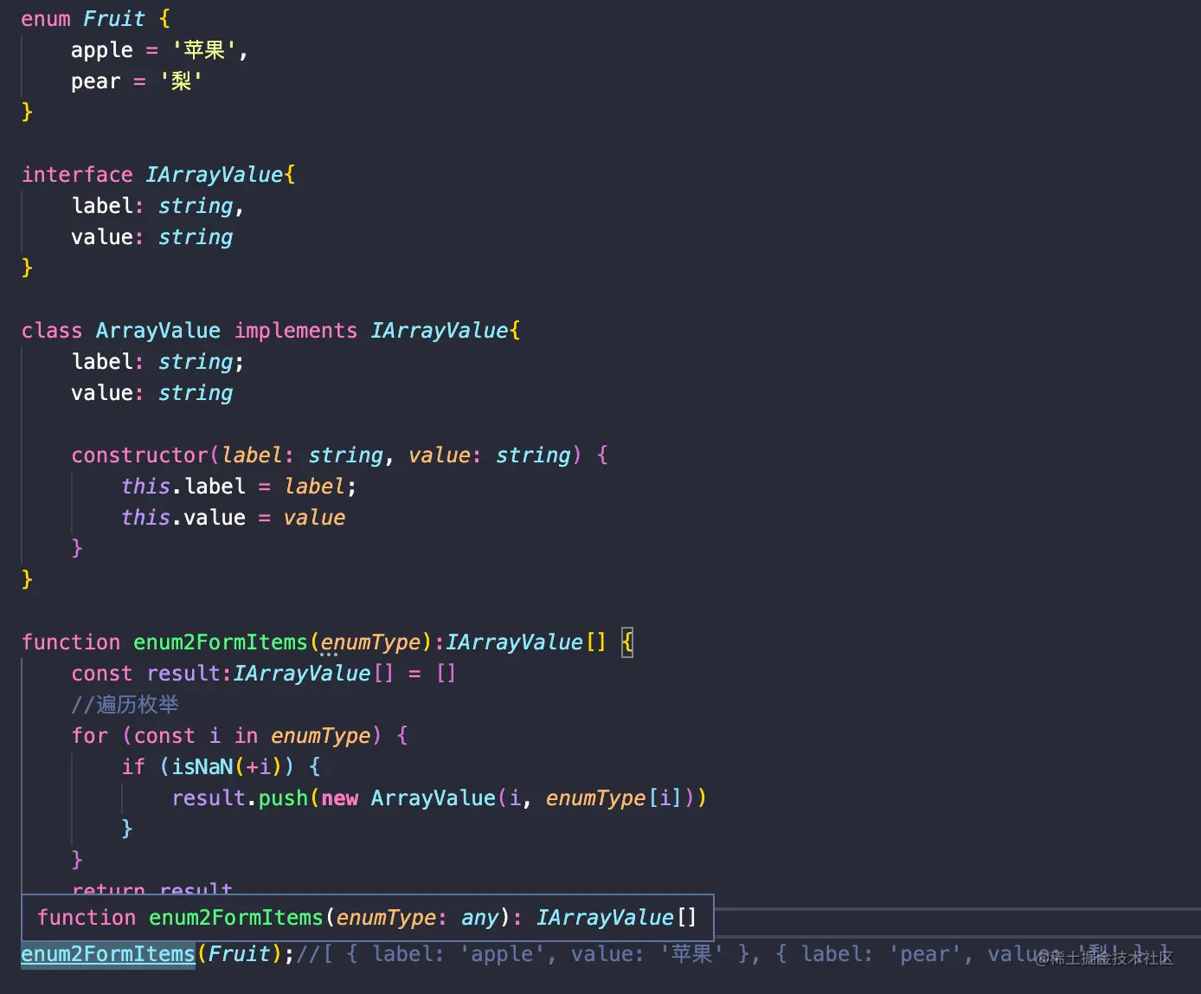Screen dimensions: 1201x994
Task: Click the "apple" enum member name
Action: (x=102, y=50)
